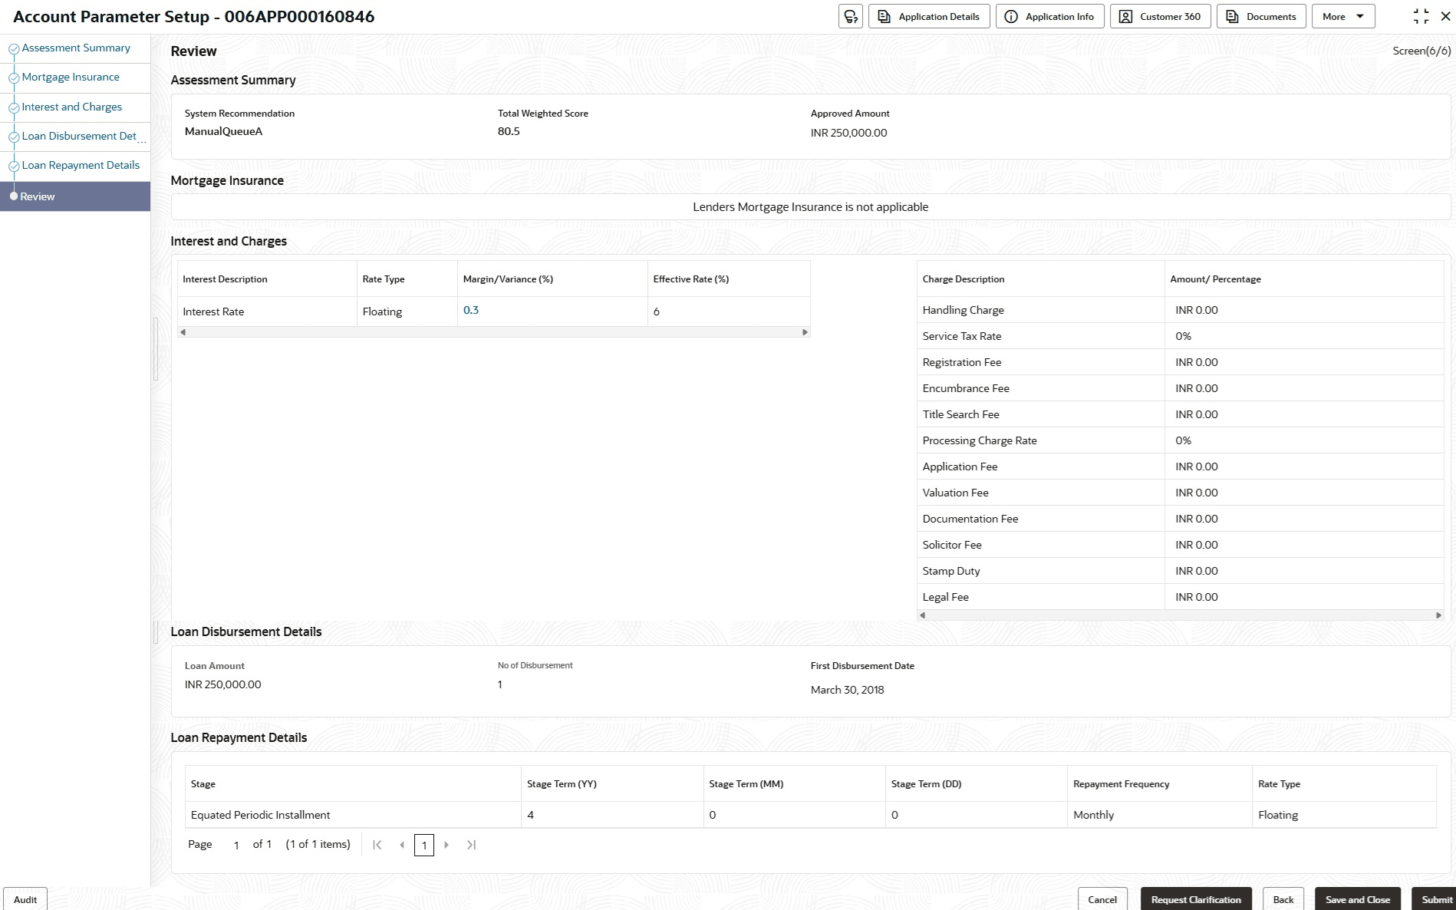
Task: Go Back to the previous screen
Action: 1283,899
